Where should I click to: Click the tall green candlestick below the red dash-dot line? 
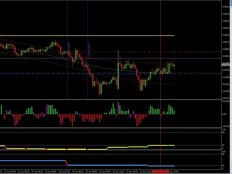pyautogui.click(x=118, y=70)
